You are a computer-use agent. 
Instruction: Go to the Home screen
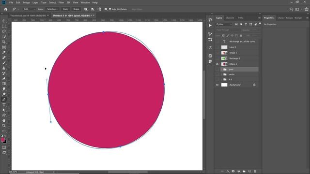5,9
